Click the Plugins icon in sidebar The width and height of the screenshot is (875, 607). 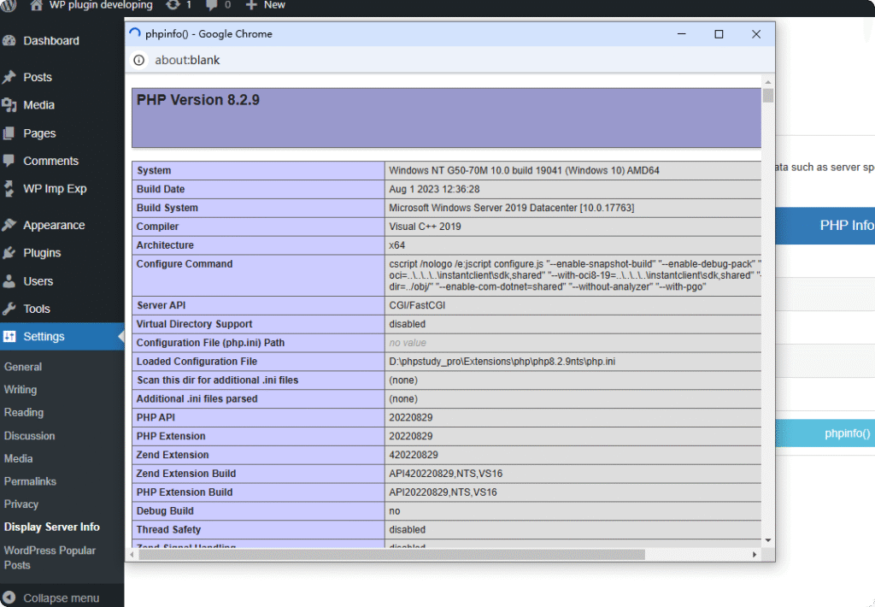tap(9, 253)
